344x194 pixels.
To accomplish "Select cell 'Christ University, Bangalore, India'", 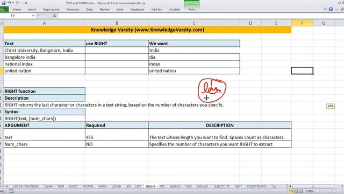I will (x=44, y=50).
